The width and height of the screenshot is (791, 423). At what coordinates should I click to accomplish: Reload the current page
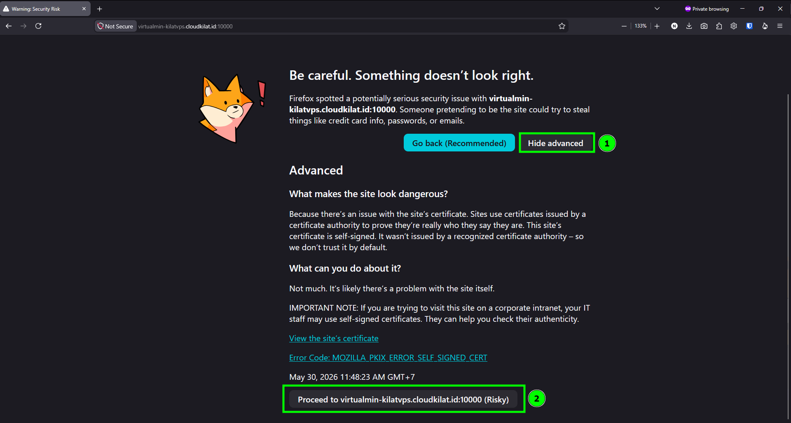38,26
